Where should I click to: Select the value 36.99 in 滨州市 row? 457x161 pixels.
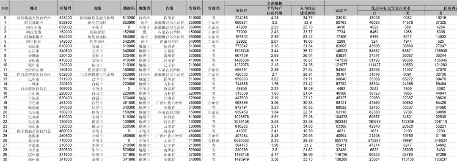click(x=308, y=154)
